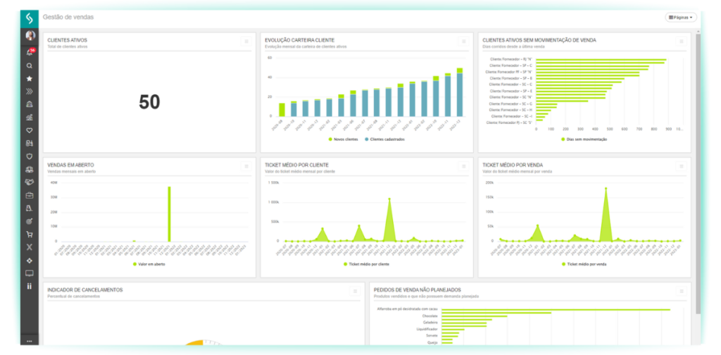Viewport: 721px width, 355px height.
Task: Open the heart icon module in sidebar
Action: [x=30, y=130]
